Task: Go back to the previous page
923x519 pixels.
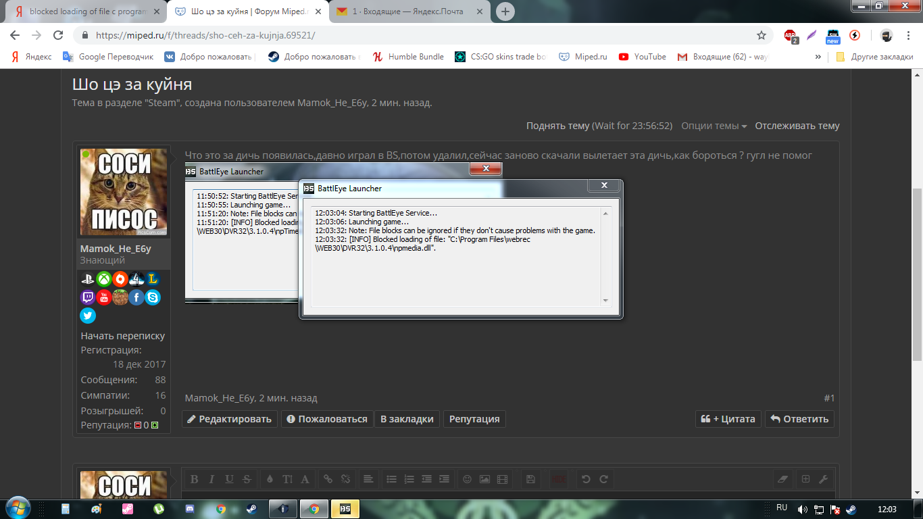Action: (x=15, y=35)
